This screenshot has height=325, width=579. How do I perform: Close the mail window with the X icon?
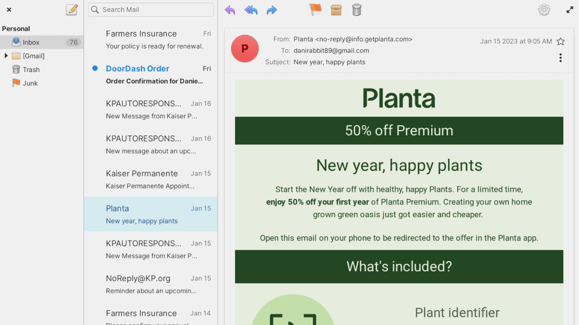pyautogui.click(x=9, y=10)
